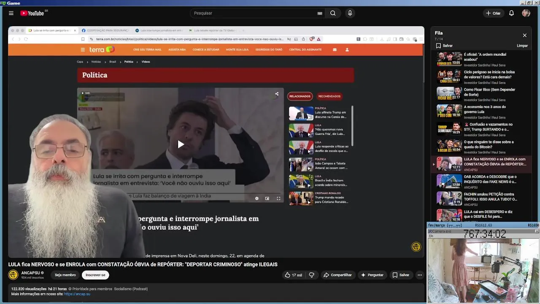Switch to 'COOPERAÇÃO PARA SEGURANÇA' browser tab

pos(105,30)
